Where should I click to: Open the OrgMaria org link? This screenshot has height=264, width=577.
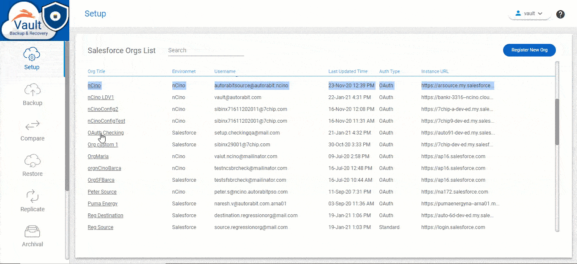click(x=98, y=156)
